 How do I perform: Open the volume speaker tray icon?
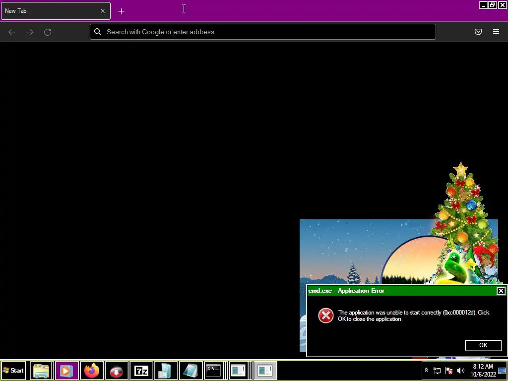pyautogui.click(x=461, y=371)
